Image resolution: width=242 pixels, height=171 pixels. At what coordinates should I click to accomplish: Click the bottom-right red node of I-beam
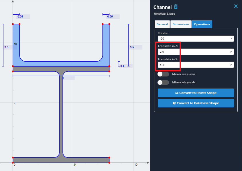[x=109, y=163]
